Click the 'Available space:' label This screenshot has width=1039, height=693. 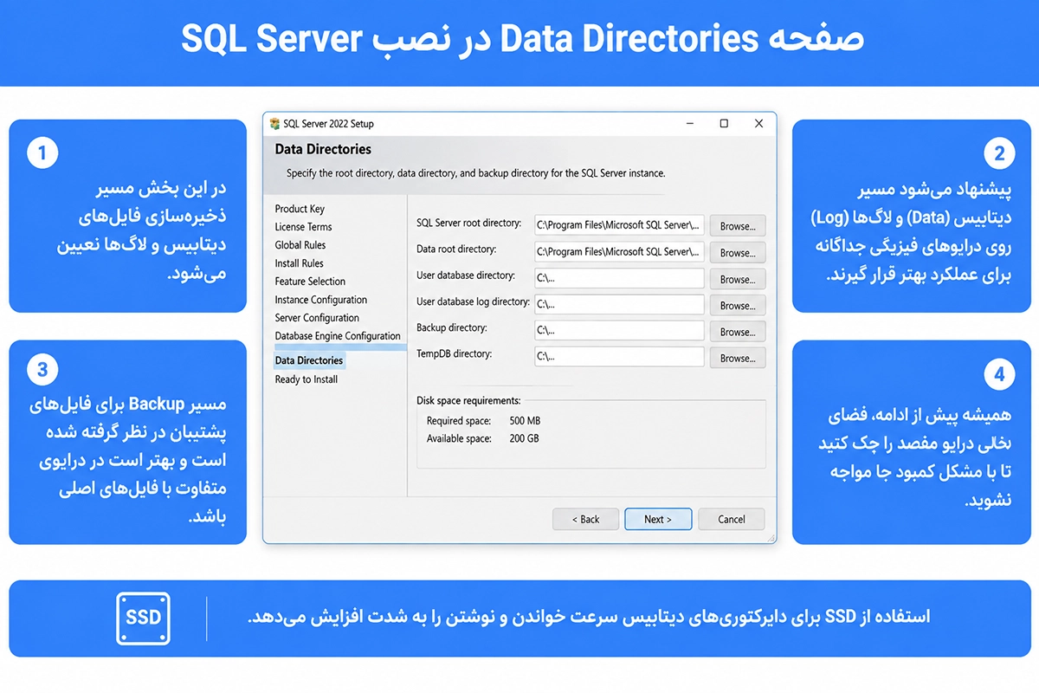[x=459, y=439]
